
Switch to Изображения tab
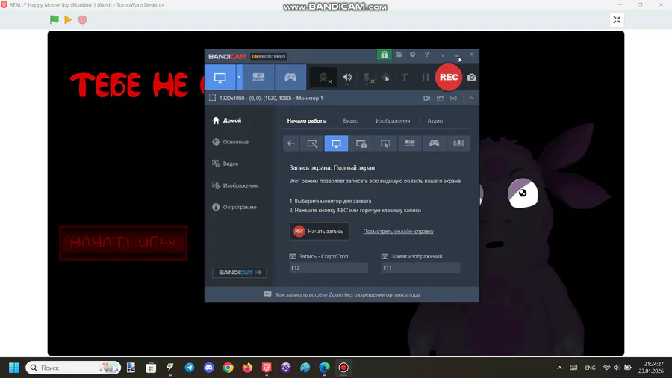(393, 120)
